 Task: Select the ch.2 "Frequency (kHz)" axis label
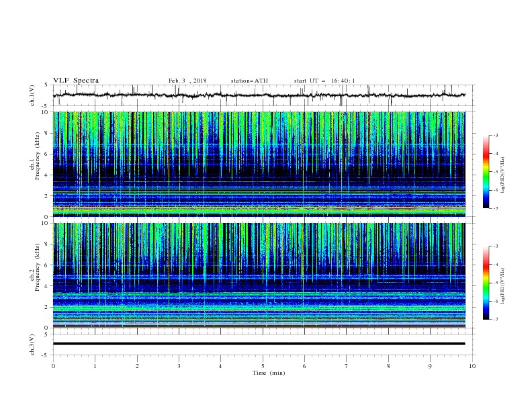tap(38, 267)
